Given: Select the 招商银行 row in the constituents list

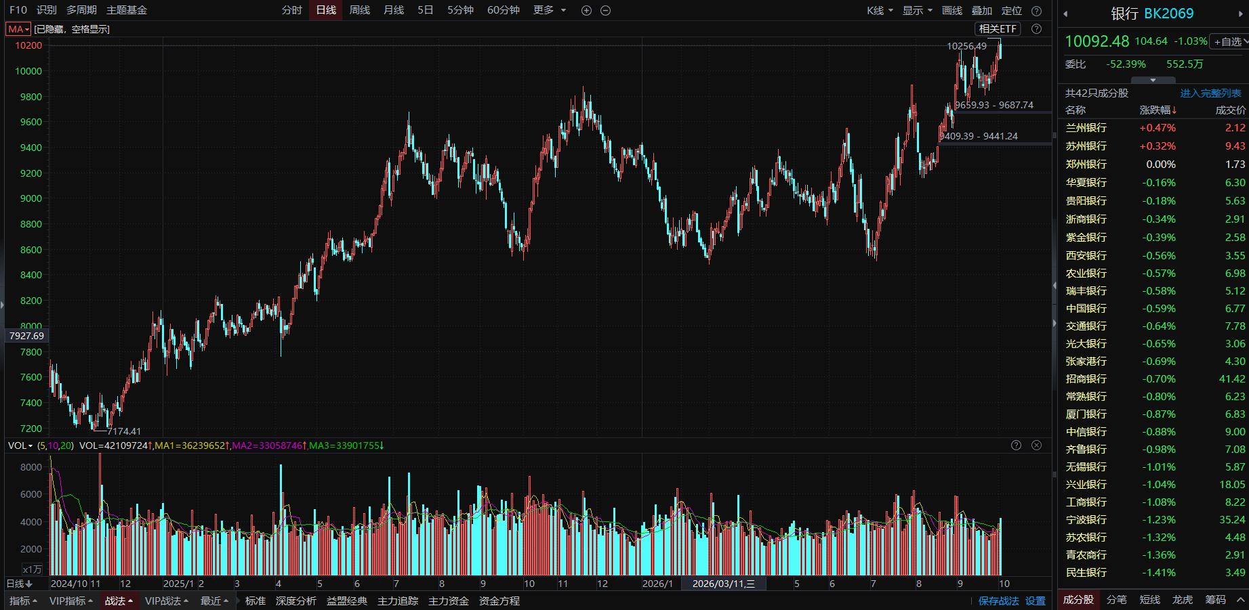Looking at the screenshot, I should pos(1153,379).
